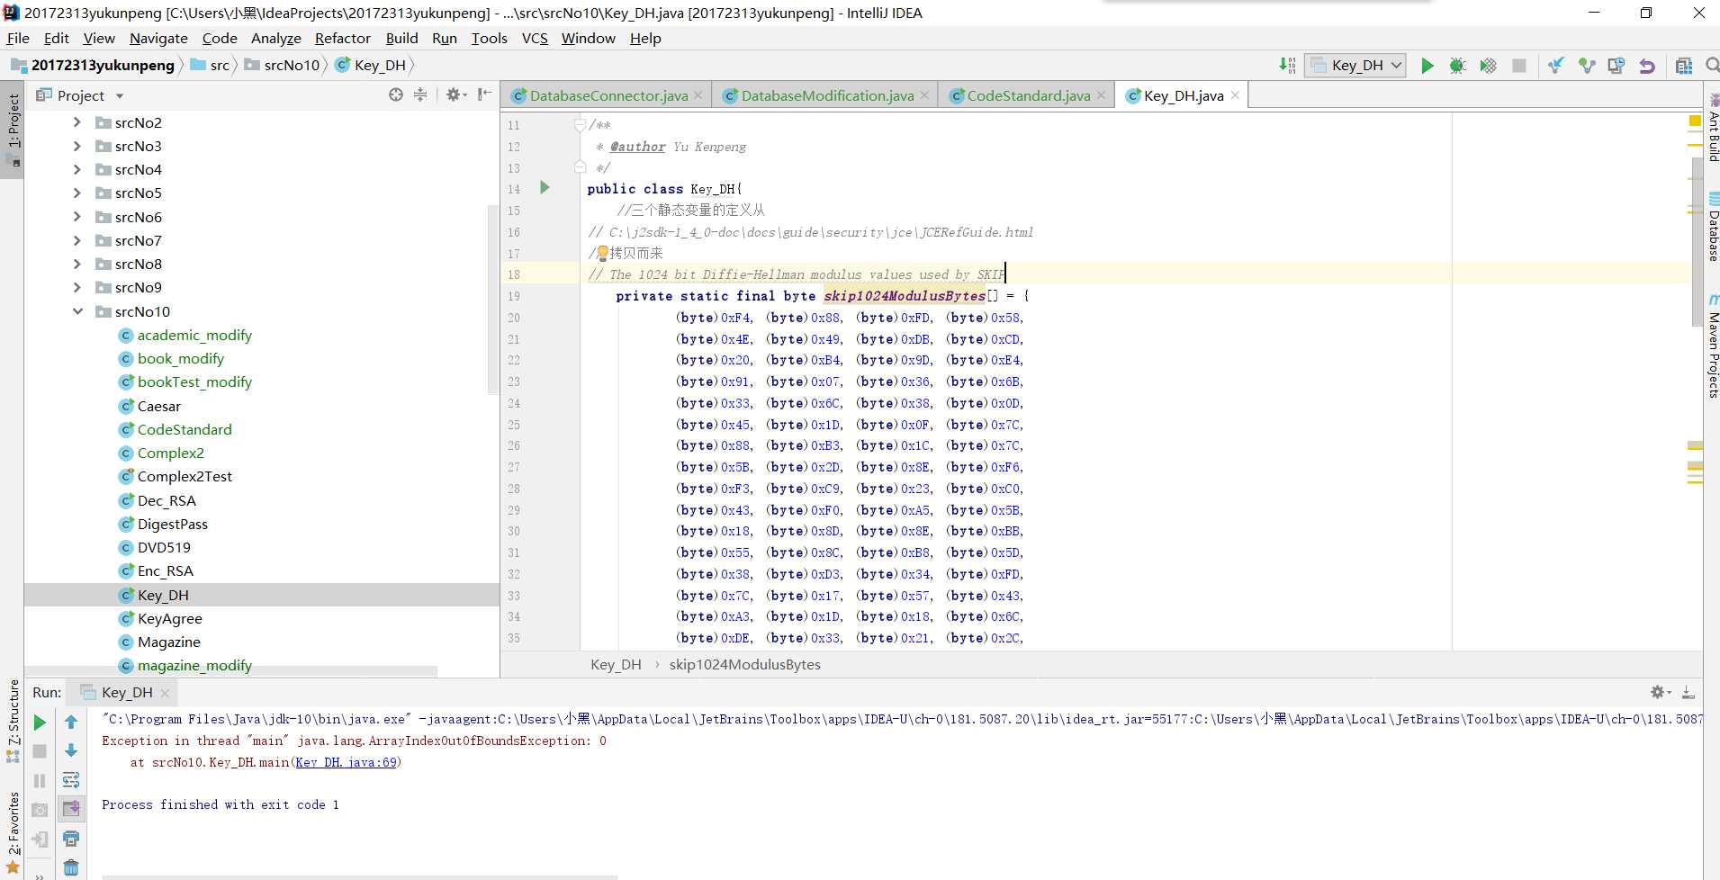The width and height of the screenshot is (1720, 880).
Task: Click the Print icon in Run panel
Action: click(x=71, y=839)
